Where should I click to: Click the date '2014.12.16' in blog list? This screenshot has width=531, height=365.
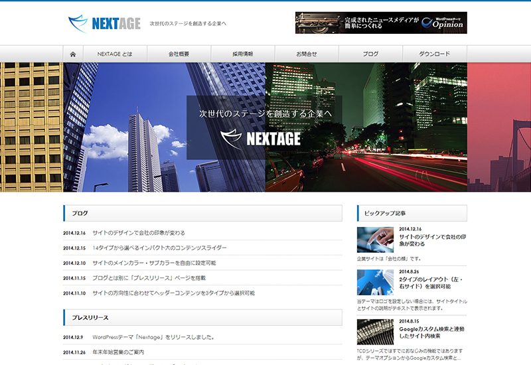[x=74, y=233]
